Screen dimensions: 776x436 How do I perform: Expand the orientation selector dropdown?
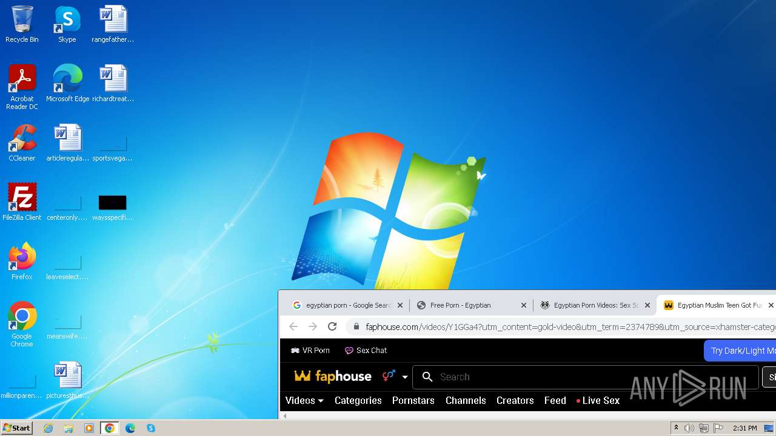coord(395,377)
